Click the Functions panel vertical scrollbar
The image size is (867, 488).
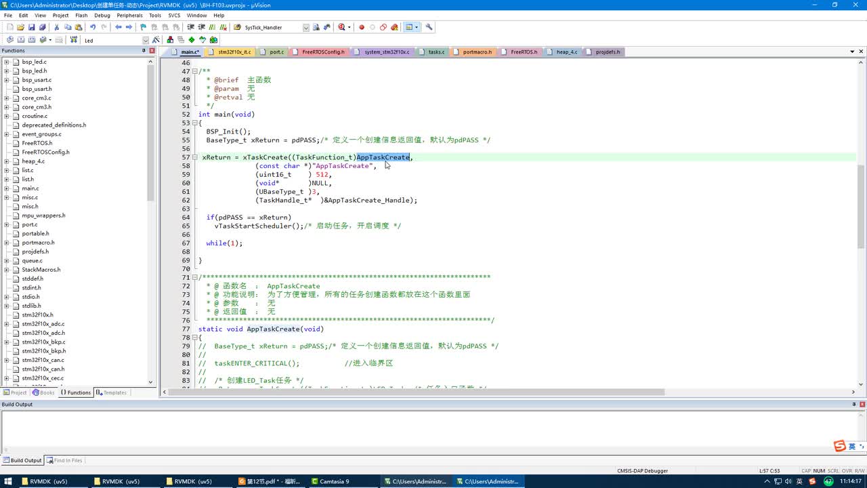(151, 132)
